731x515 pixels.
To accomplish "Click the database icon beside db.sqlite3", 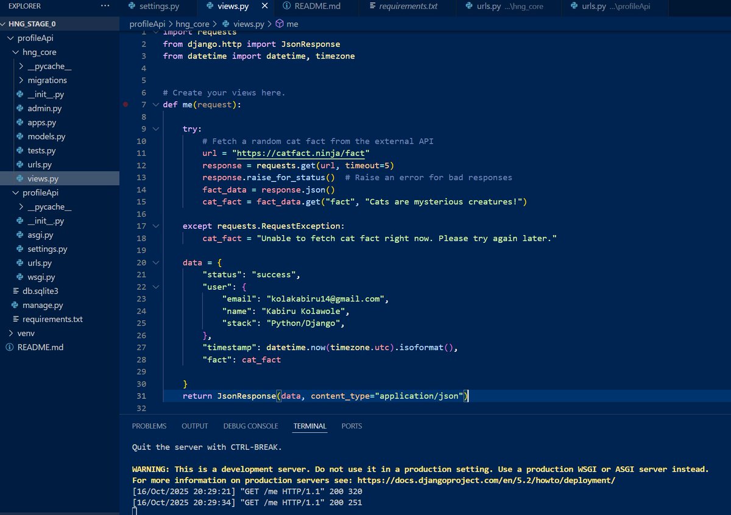I will pyautogui.click(x=16, y=291).
